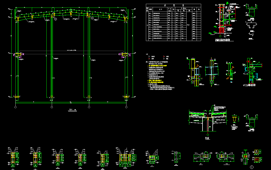Select the KFZ connection detail title text
Image resolution: width=271 pixels, height=170 pixels.
pos(249,85)
